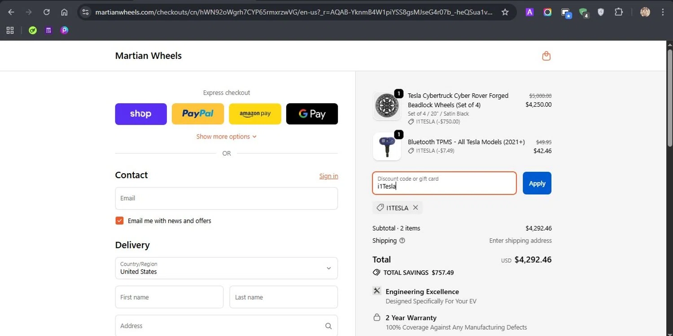This screenshot has width=673, height=336.
Task: Select the TPMS price $42.46
Action: (x=542, y=151)
